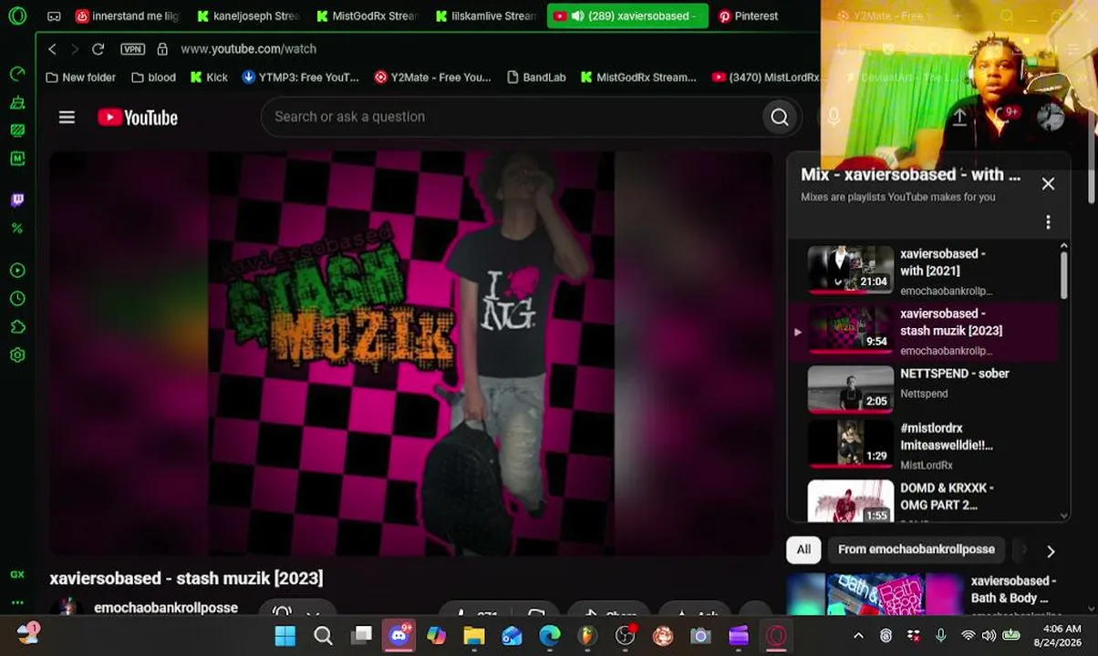Open the YTMP3 bookmark
Image resolution: width=1098 pixels, height=656 pixels.
point(300,77)
